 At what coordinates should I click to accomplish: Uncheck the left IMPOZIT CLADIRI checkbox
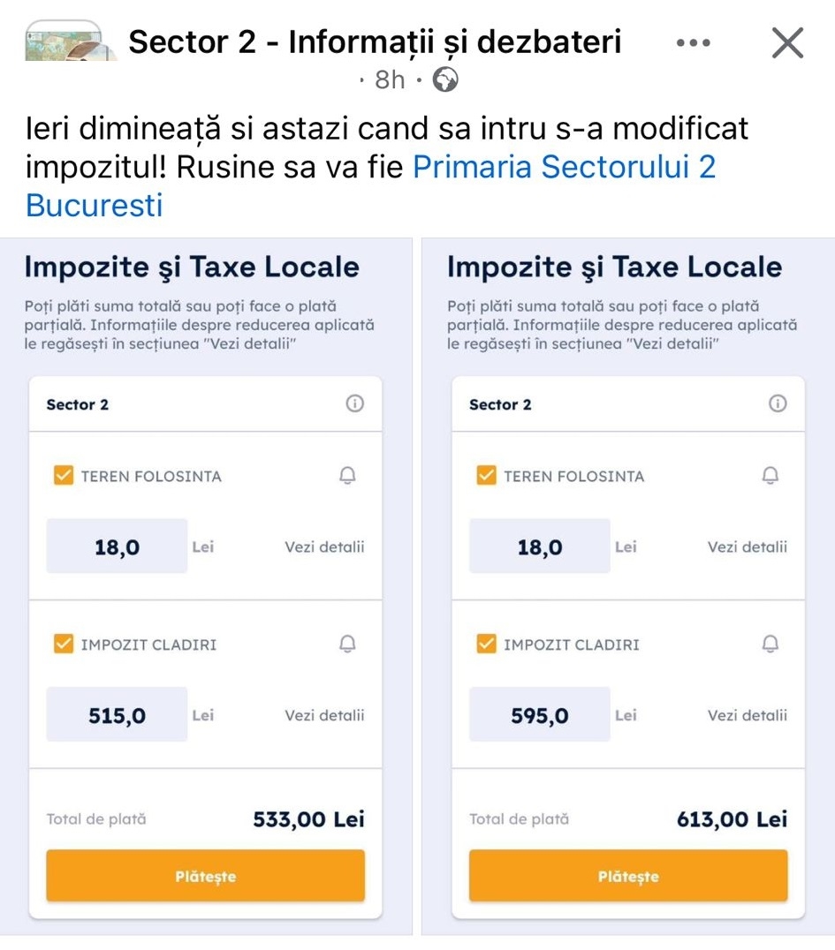[64, 645]
